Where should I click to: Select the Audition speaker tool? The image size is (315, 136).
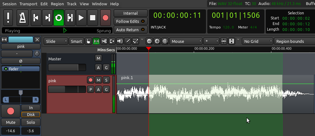point(120,41)
